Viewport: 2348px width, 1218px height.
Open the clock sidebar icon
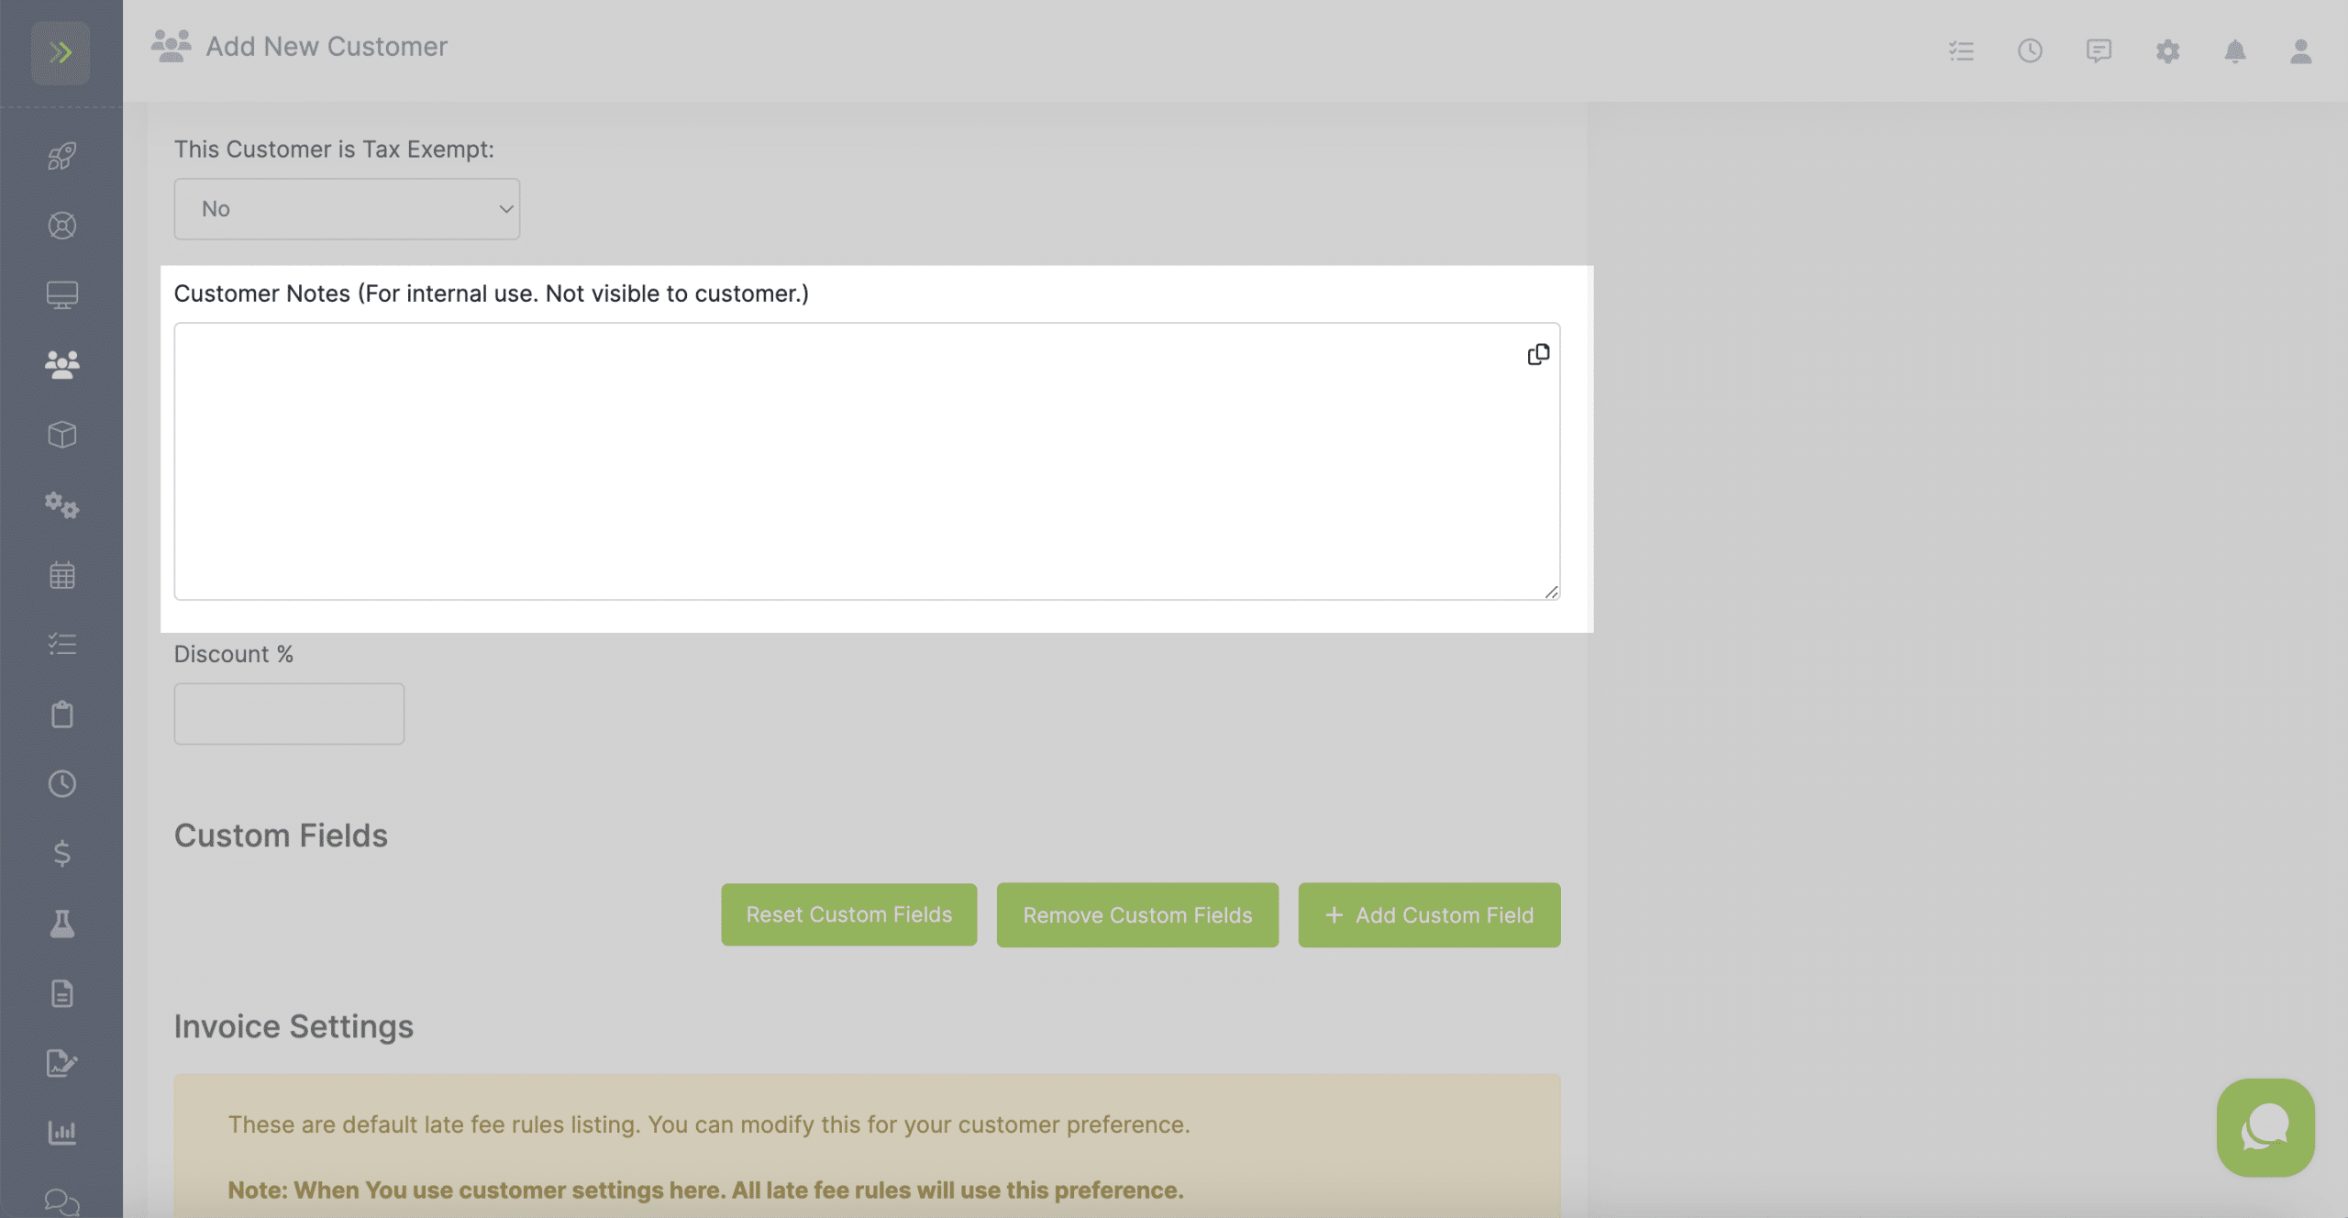61,784
